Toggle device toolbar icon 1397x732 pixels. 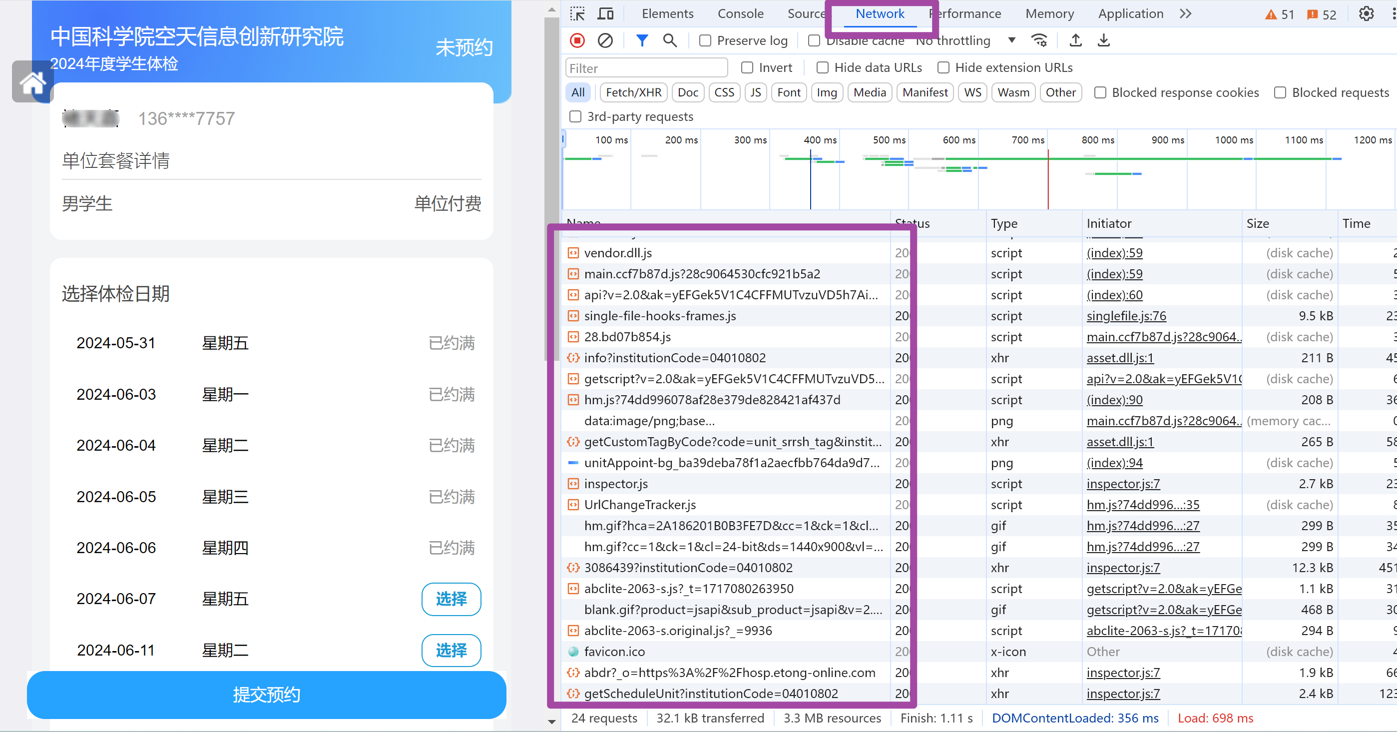pyautogui.click(x=605, y=13)
